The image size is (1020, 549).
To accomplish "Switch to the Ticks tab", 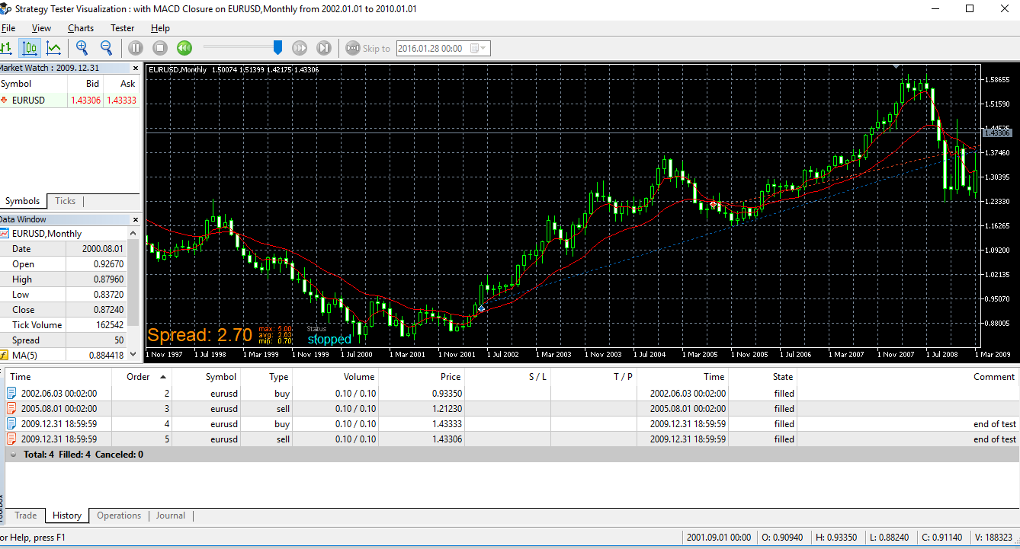I will point(66,201).
